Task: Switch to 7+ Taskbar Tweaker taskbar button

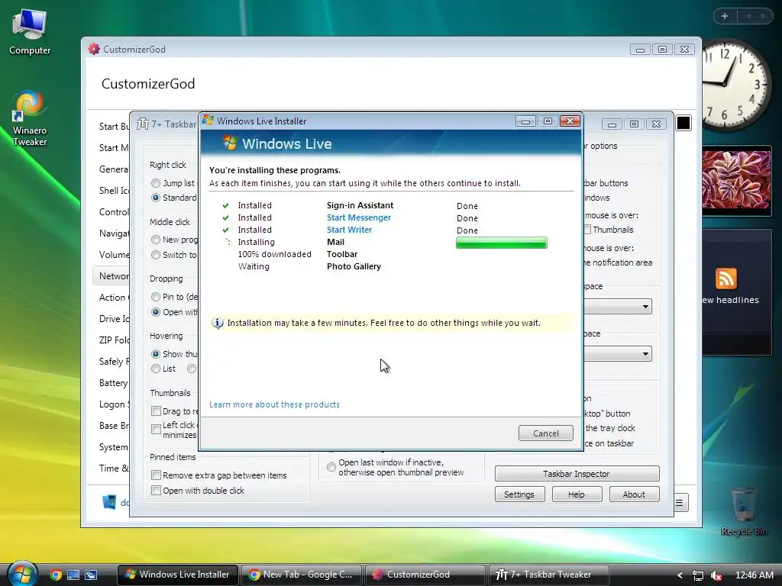Action: point(548,575)
